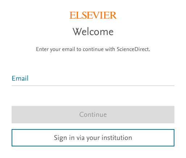This screenshot has height=158, width=186.
Task: Click the gray Continue button
Action: pyautogui.click(x=93, y=115)
